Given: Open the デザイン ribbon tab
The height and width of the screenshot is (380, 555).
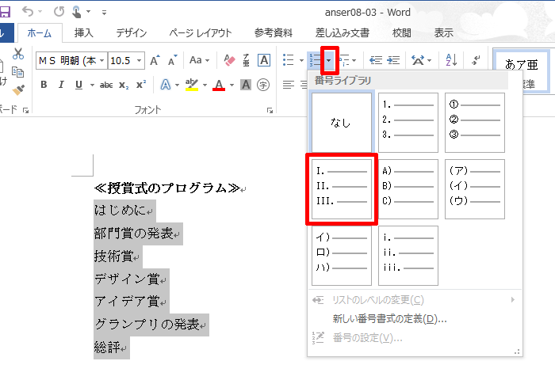Looking at the screenshot, I should (132, 33).
